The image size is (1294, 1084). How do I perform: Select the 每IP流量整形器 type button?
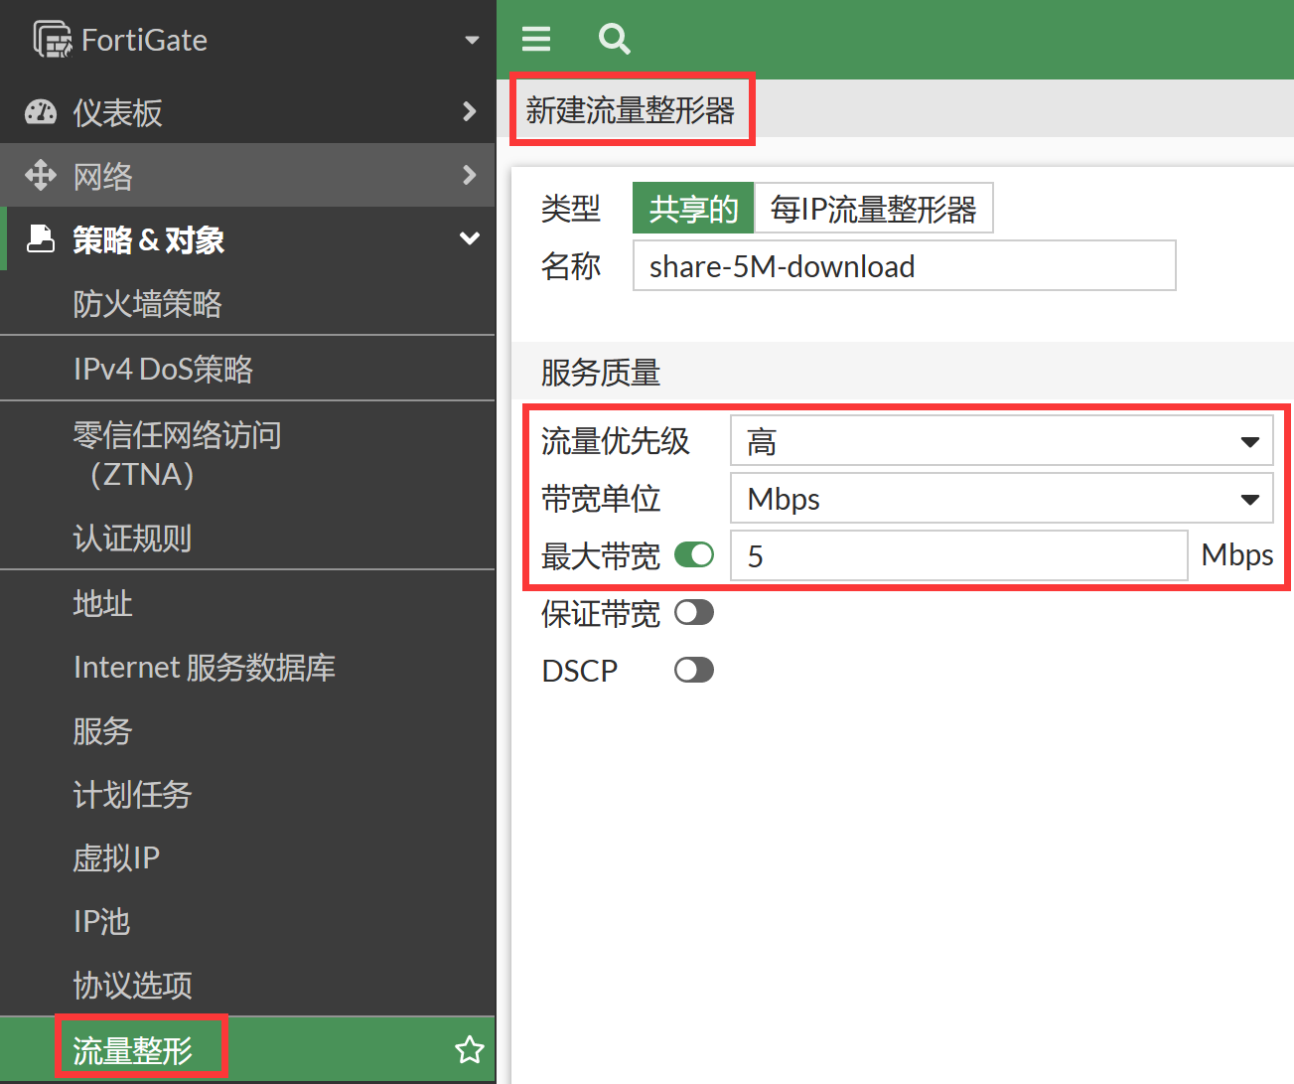pyautogui.click(x=873, y=209)
